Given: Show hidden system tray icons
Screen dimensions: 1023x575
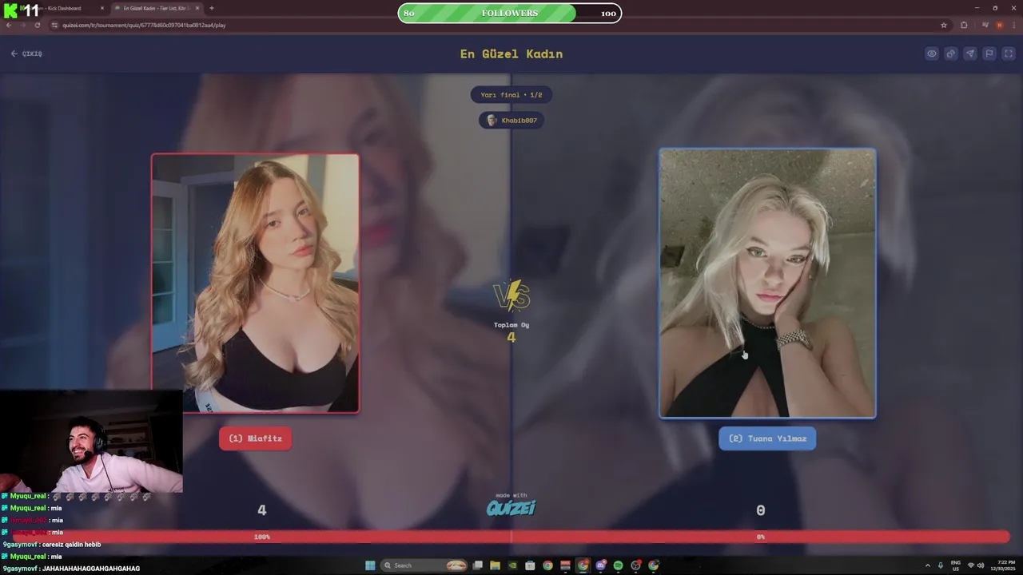Looking at the screenshot, I should click(928, 565).
